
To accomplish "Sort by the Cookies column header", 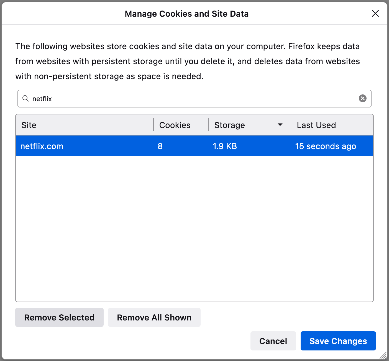I will click(x=181, y=125).
